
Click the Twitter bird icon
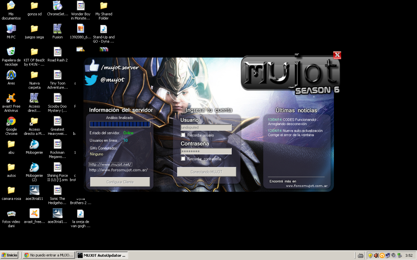(x=91, y=80)
